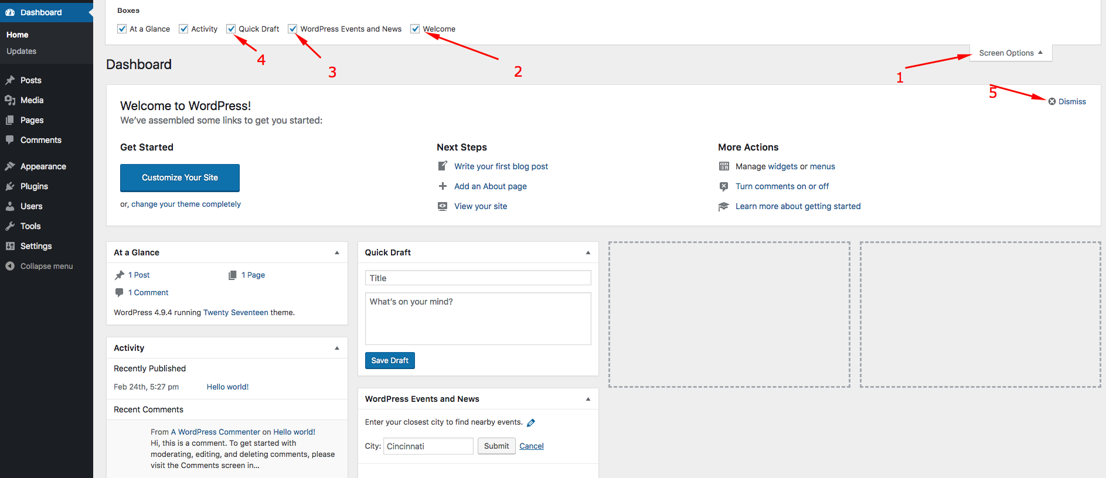Click the Users menu label

pos(32,206)
